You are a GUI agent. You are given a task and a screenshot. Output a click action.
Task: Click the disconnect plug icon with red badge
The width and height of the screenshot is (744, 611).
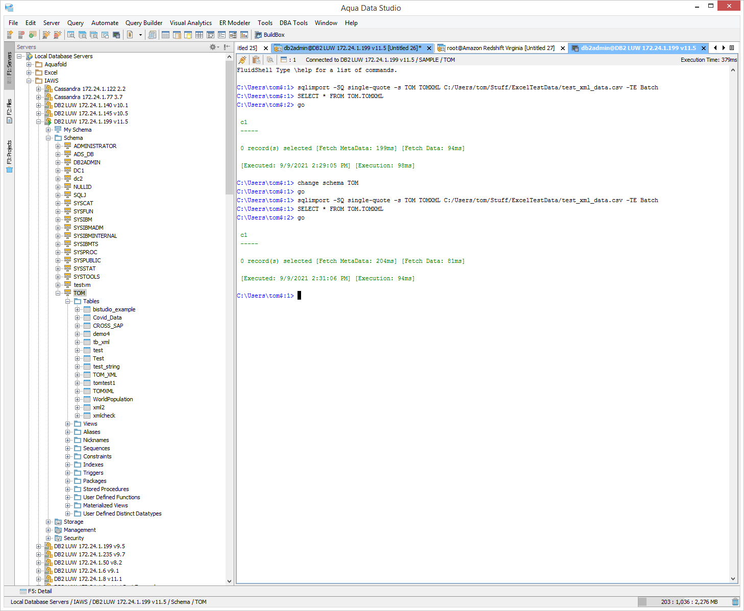pyautogui.click(x=57, y=35)
